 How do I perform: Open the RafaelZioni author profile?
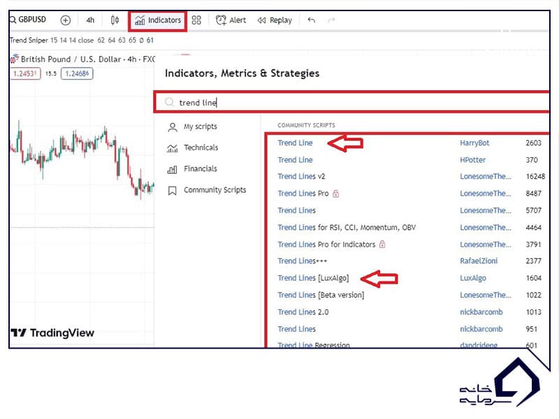pos(479,261)
